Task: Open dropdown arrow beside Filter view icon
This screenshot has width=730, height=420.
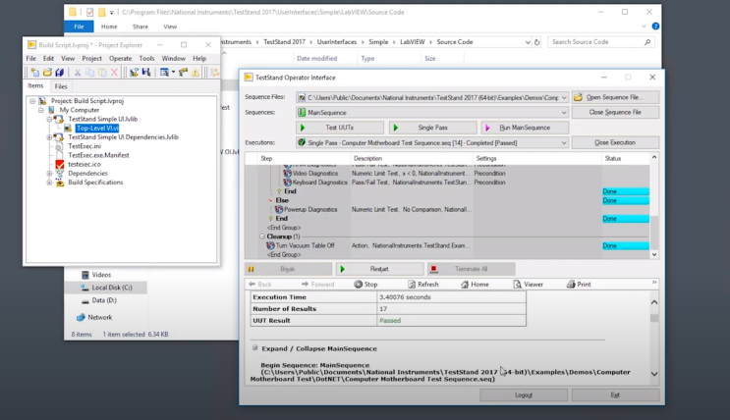Action: (x=173, y=72)
